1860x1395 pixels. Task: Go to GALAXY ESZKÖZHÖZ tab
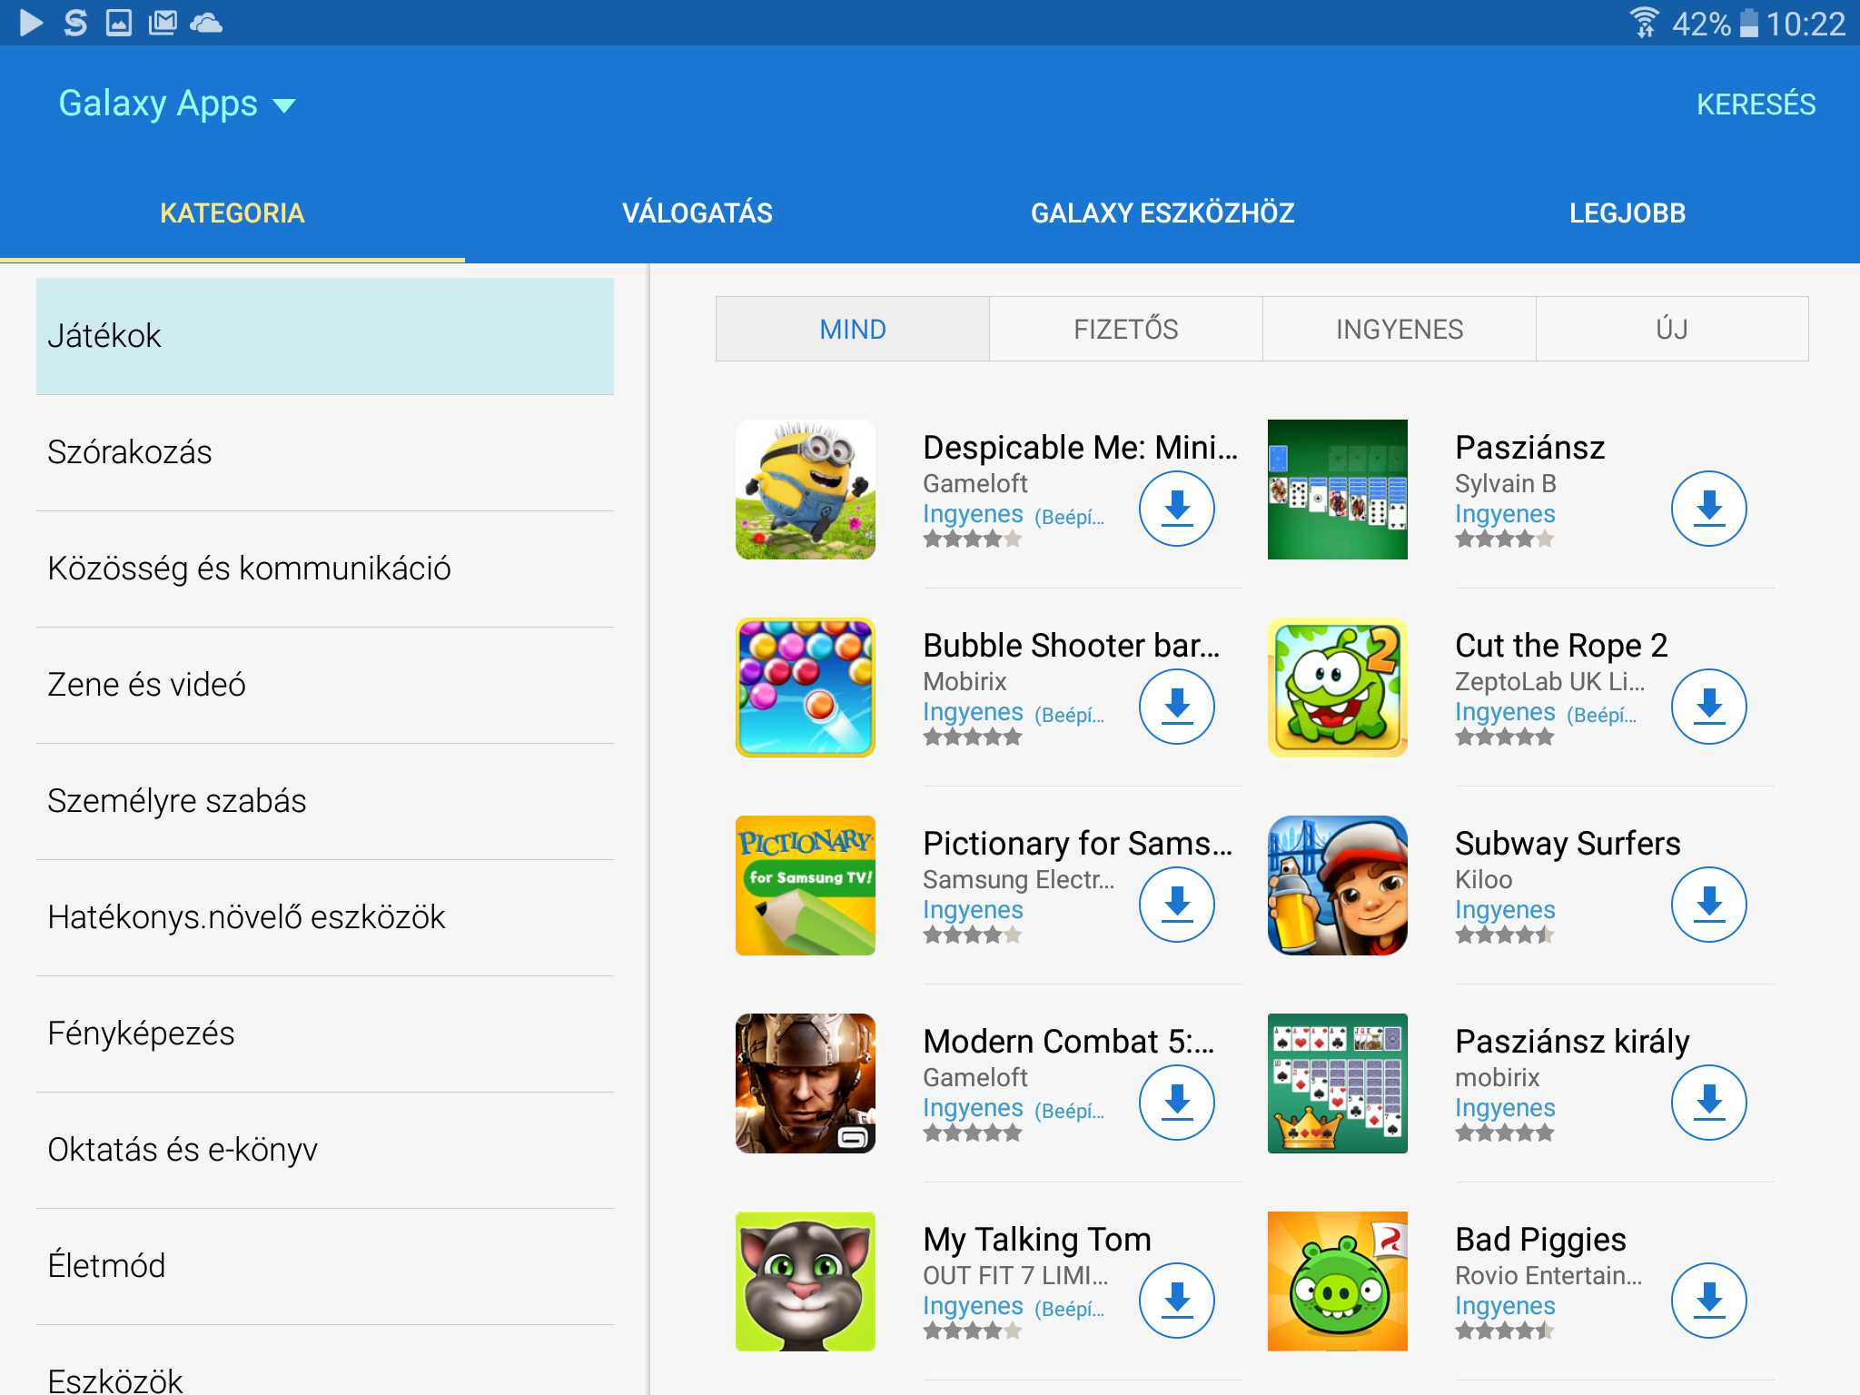pos(1162,213)
